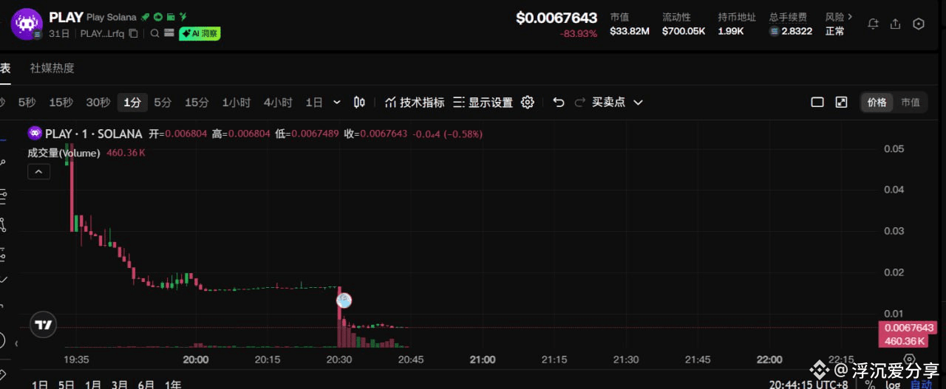Open 显示设置 display settings
The image size is (946, 389).
click(x=483, y=103)
